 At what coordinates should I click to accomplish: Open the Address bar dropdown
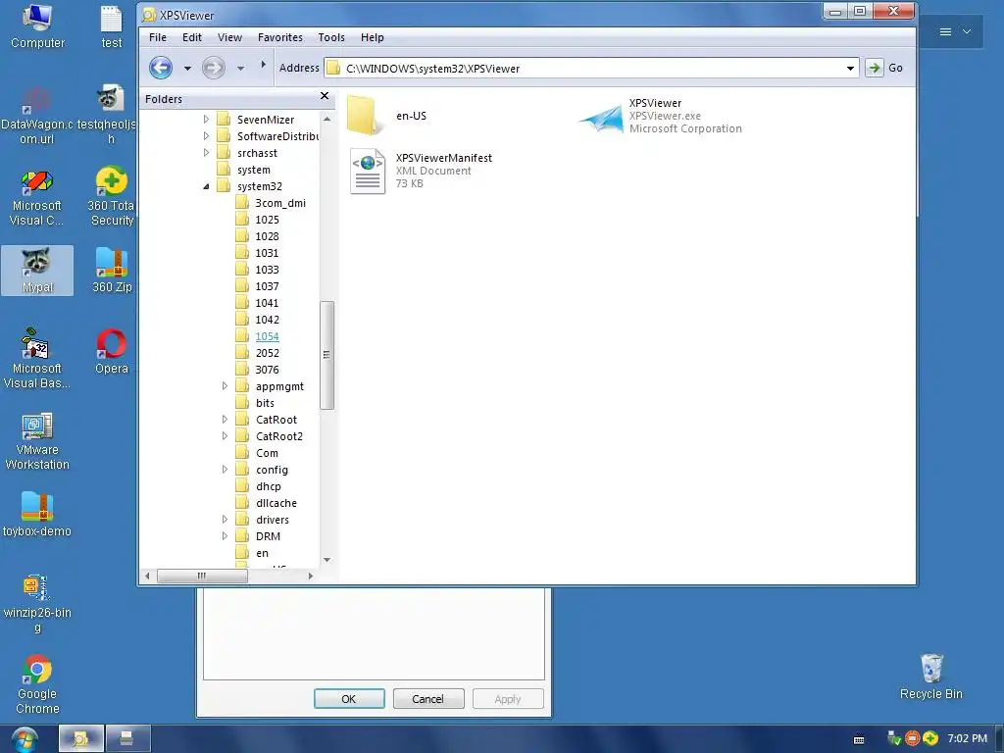click(850, 68)
